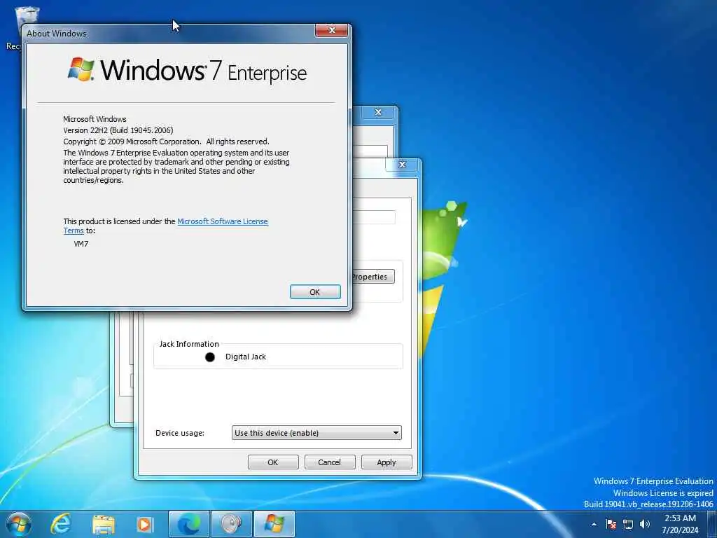The width and height of the screenshot is (717, 538).
Task: Switch to About Windows taskbar button
Action: coord(274,524)
